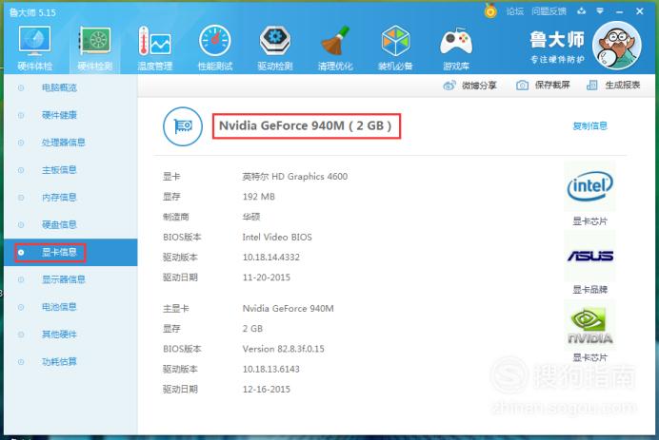Click driver date 11-20-2015

point(266,277)
